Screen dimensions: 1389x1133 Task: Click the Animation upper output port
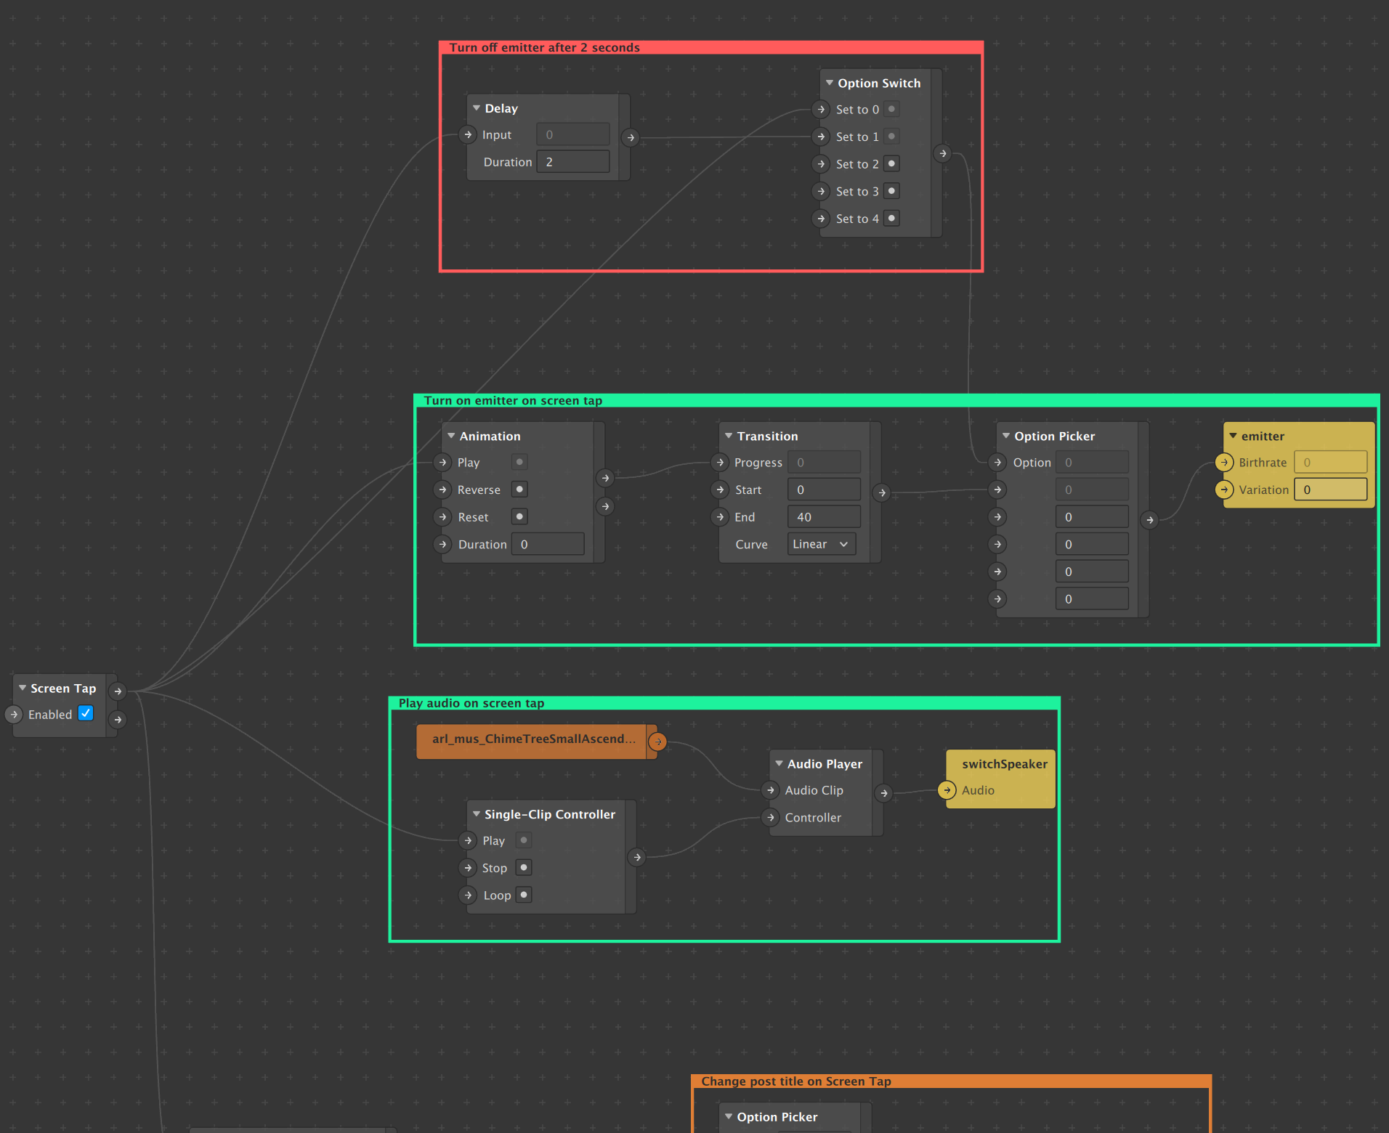605,478
